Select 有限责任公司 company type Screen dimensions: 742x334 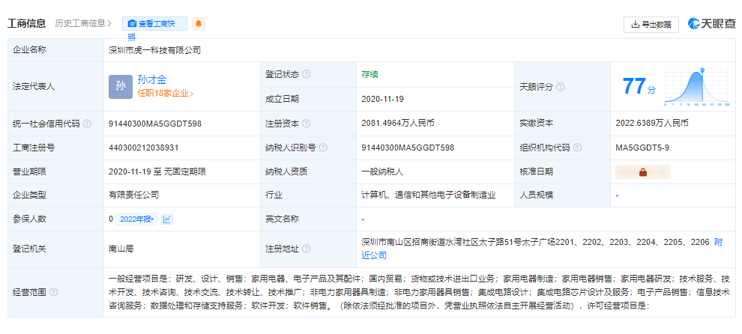click(134, 195)
